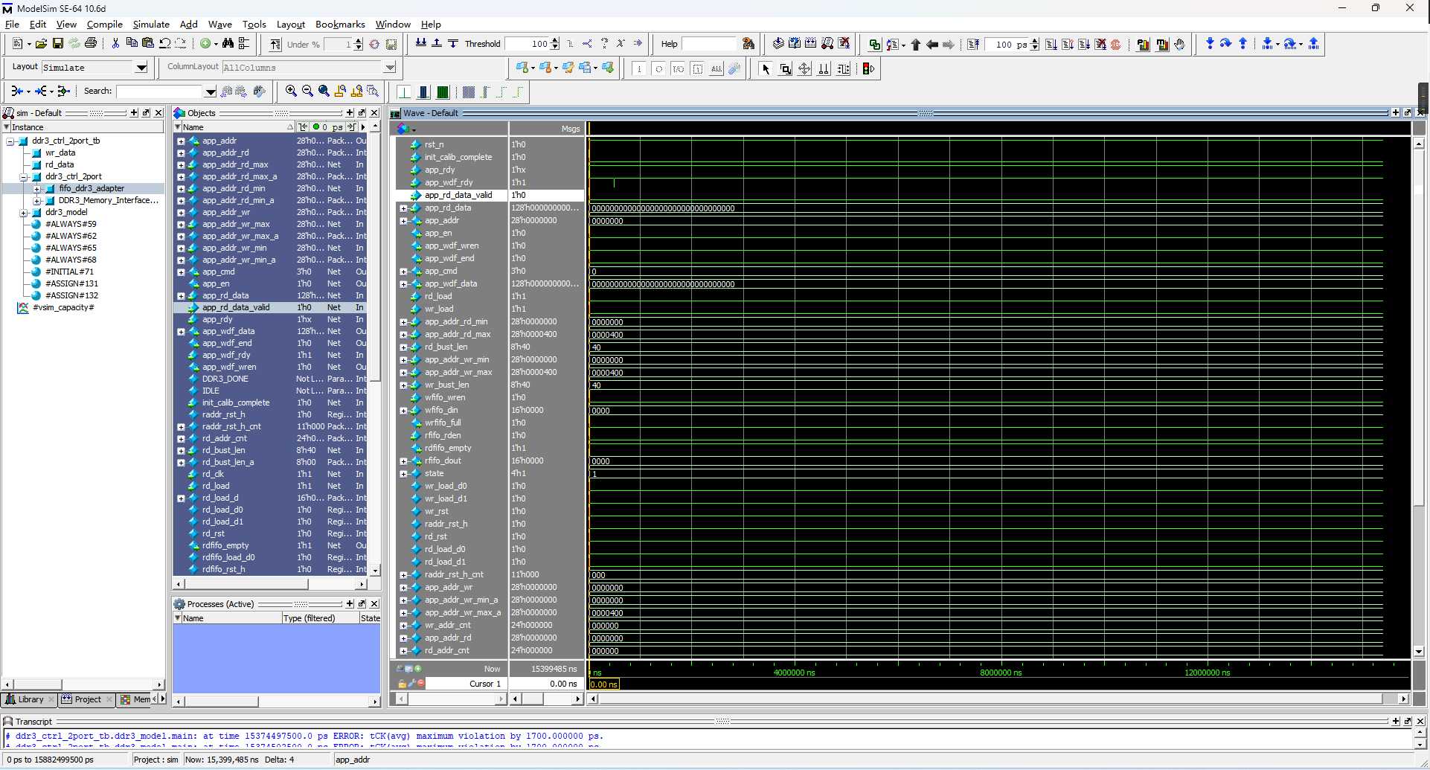Expand the state signal in Wave window
Image resolution: width=1430 pixels, height=770 pixels.
click(x=403, y=474)
